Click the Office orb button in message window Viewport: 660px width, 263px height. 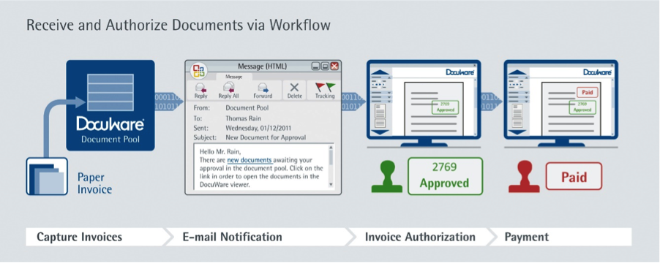[x=198, y=70]
